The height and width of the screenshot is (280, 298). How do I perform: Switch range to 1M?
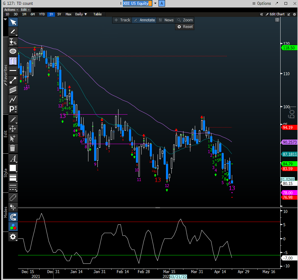24,14
